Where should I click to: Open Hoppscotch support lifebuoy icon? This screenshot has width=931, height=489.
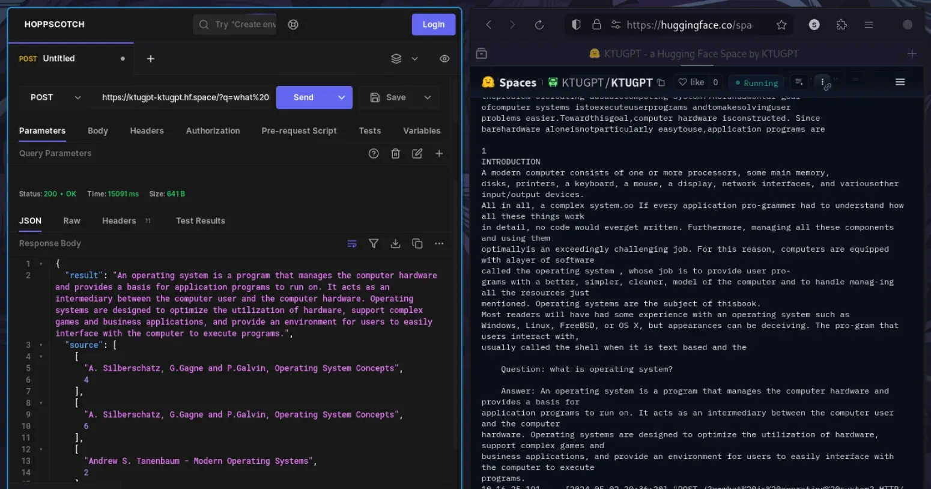click(293, 25)
